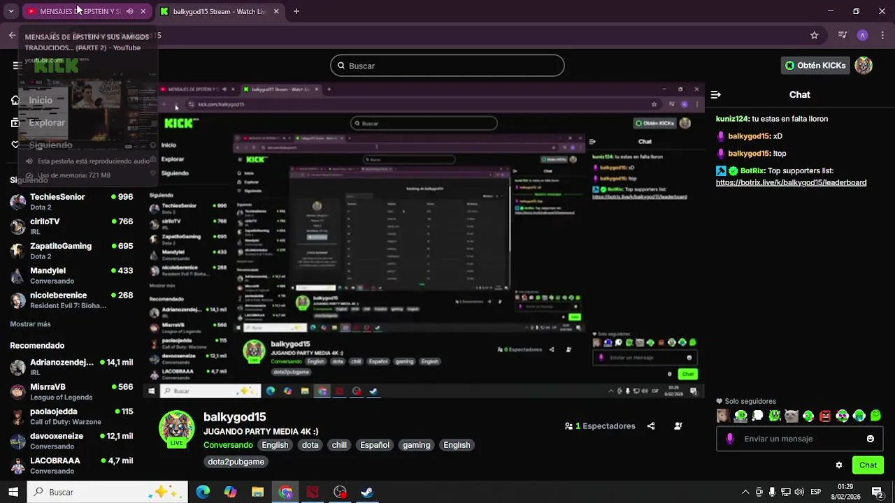Insert the white speech bubble emote
The height and width of the screenshot is (503, 895).
click(x=758, y=416)
